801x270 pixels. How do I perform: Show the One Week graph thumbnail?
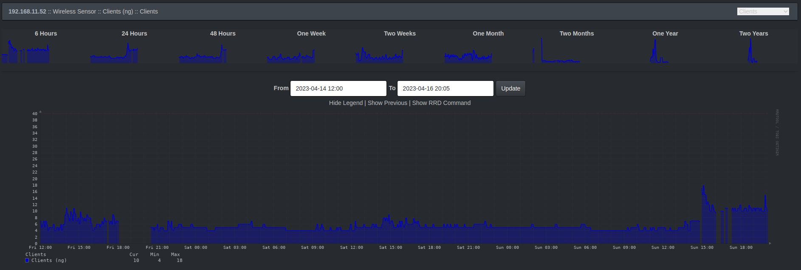coord(291,52)
